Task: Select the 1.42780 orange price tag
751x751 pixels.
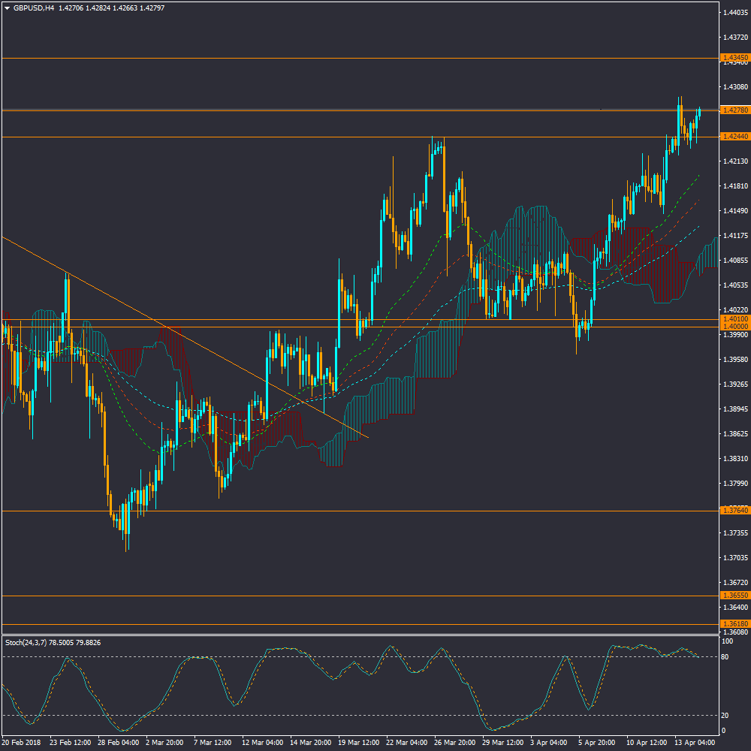Action: coord(734,110)
